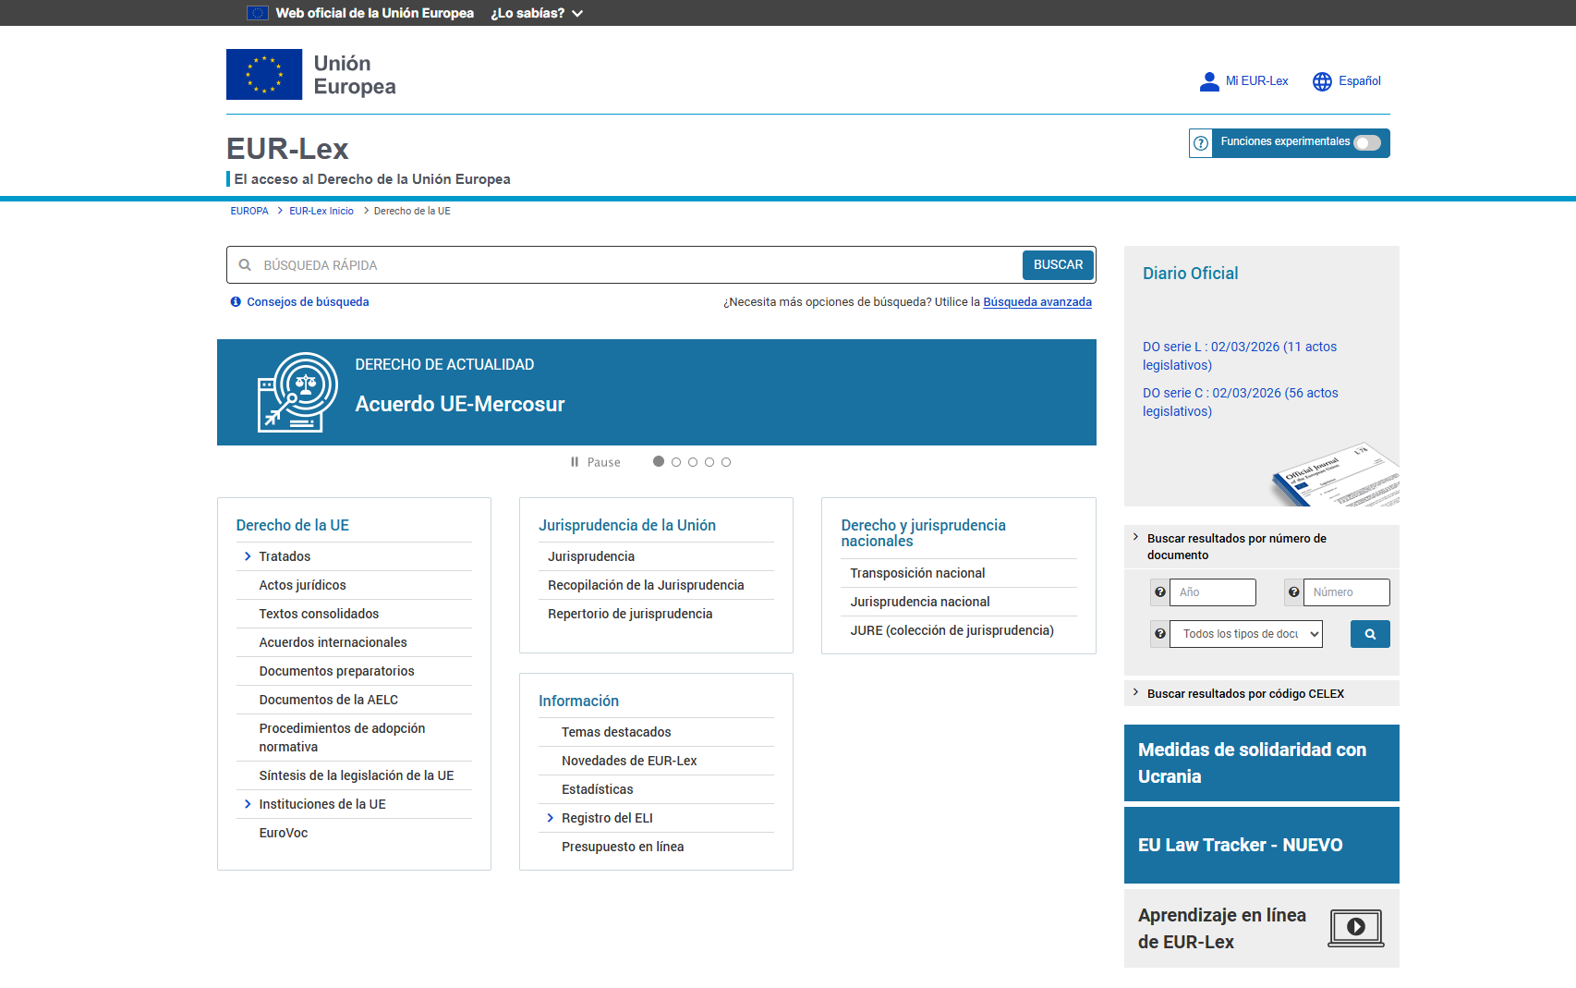Open the Todos los tipos de documento dropdown

1245,634
